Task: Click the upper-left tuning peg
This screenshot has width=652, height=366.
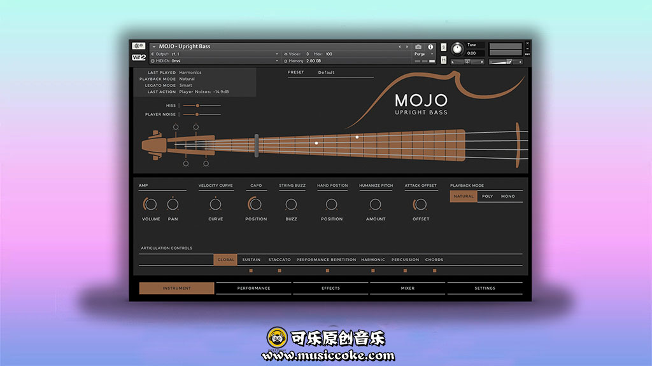Action: click(176, 127)
